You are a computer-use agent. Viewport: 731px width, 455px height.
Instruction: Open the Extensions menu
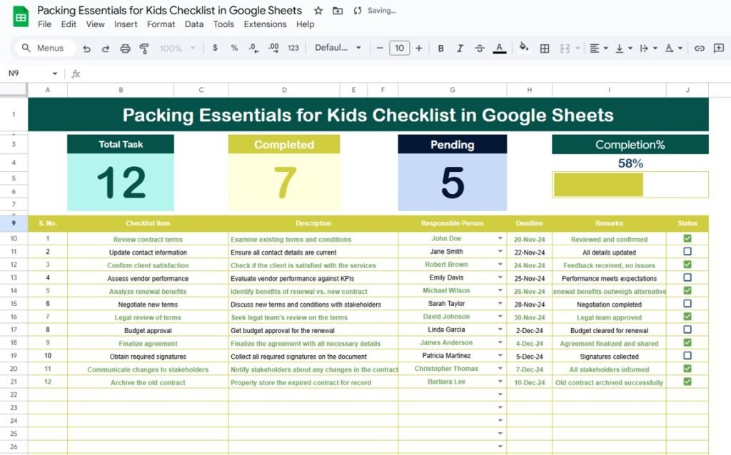point(265,24)
